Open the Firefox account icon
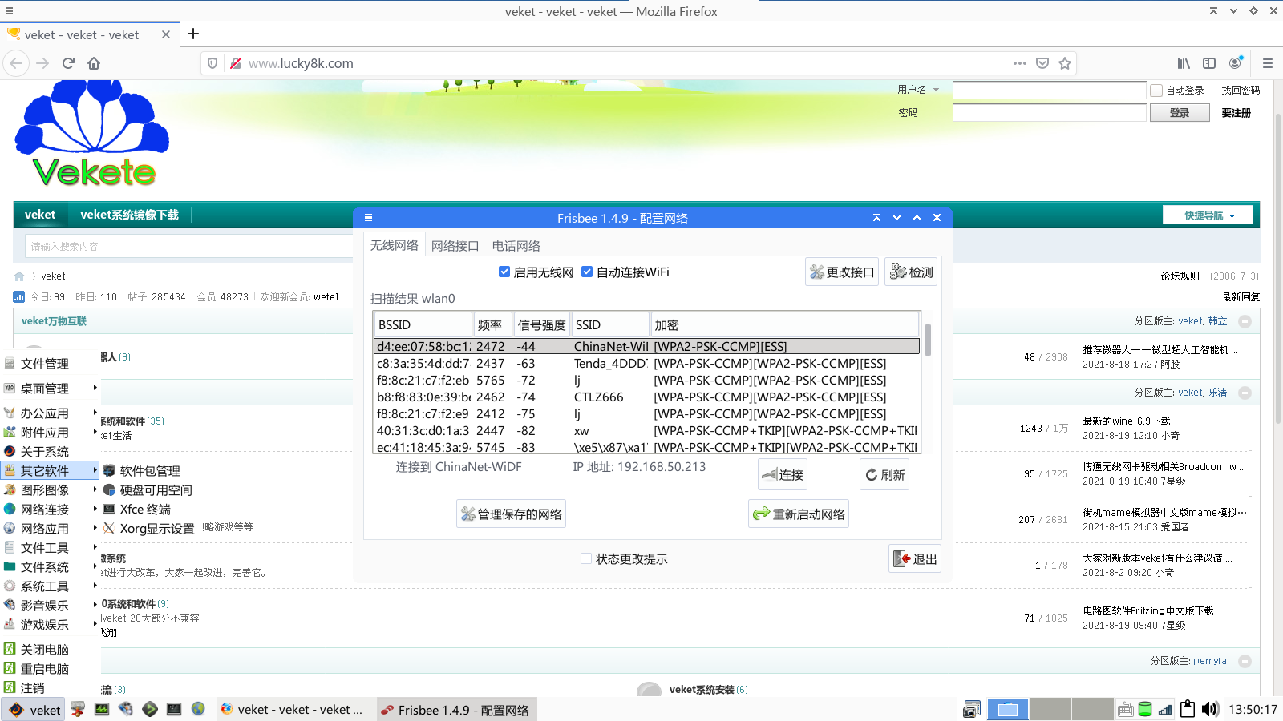Viewport: 1283px width, 721px height. tap(1236, 62)
